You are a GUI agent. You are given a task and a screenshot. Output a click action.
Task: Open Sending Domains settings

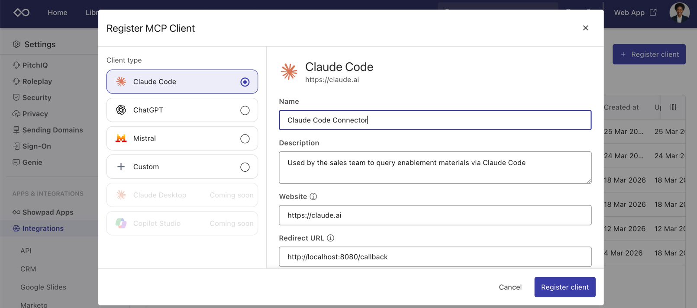52,130
